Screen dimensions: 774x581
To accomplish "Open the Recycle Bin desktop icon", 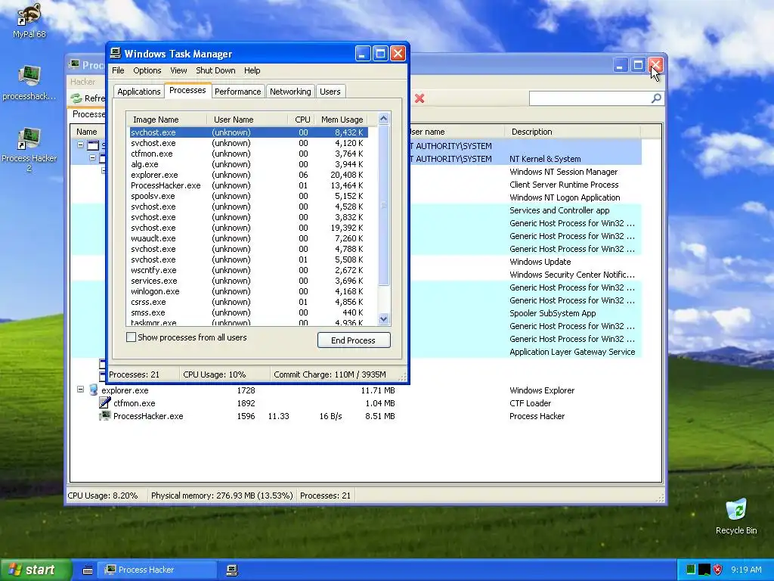I will coord(736,516).
